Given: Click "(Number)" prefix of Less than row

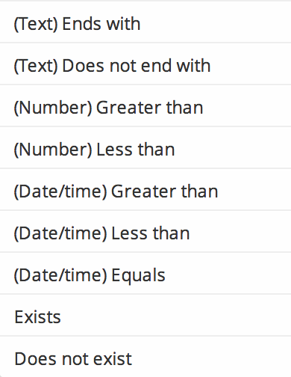Looking at the screenshot, I should pos(53,150).
